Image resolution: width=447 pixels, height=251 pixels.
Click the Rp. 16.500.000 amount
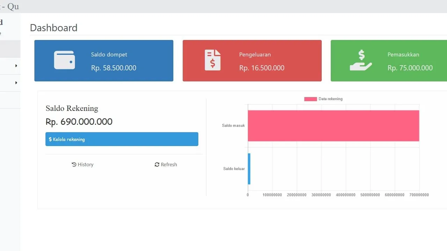click(x=262, y=68)
